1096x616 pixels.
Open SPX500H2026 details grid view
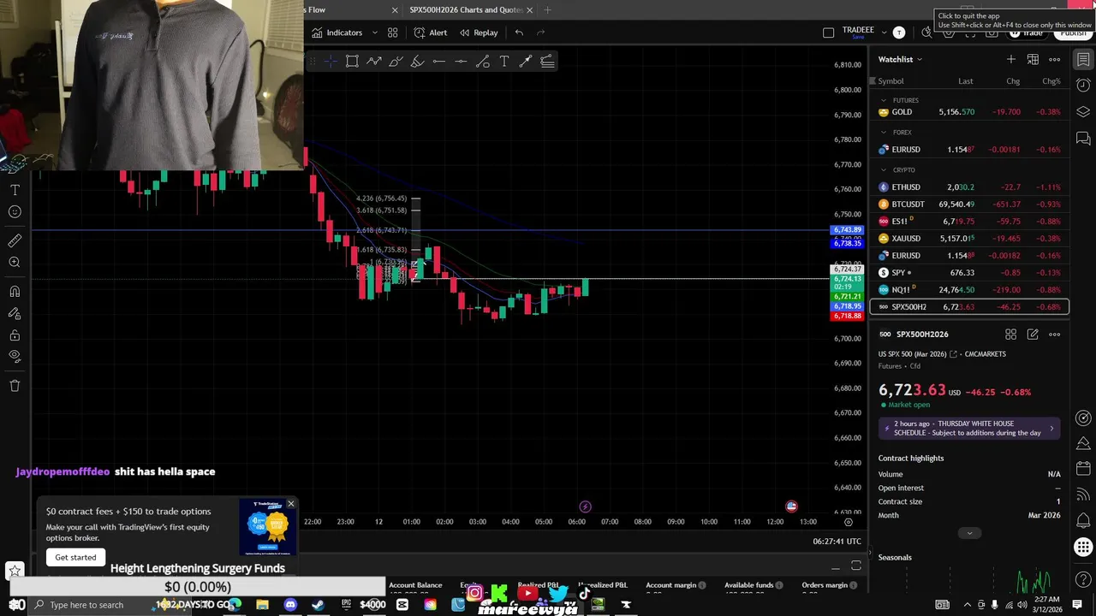point(1011,335)
